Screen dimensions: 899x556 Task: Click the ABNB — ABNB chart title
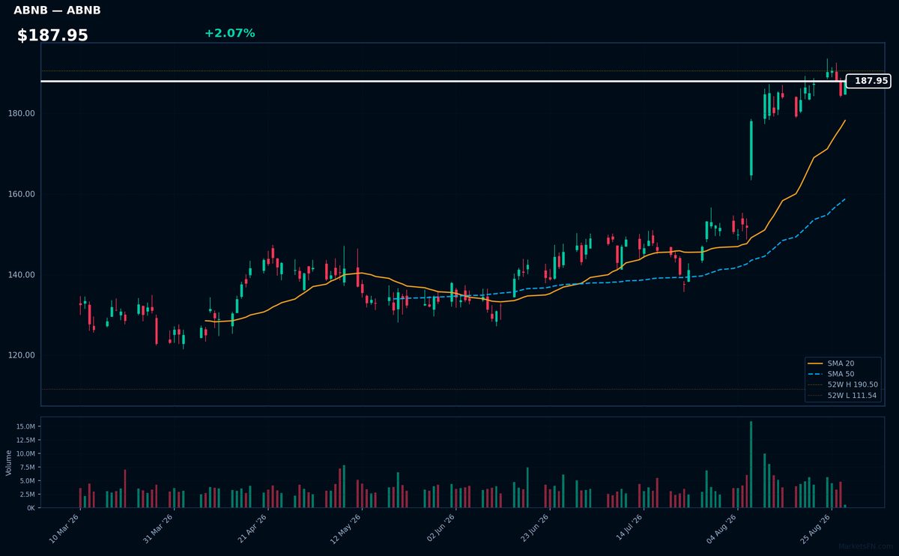57,10
